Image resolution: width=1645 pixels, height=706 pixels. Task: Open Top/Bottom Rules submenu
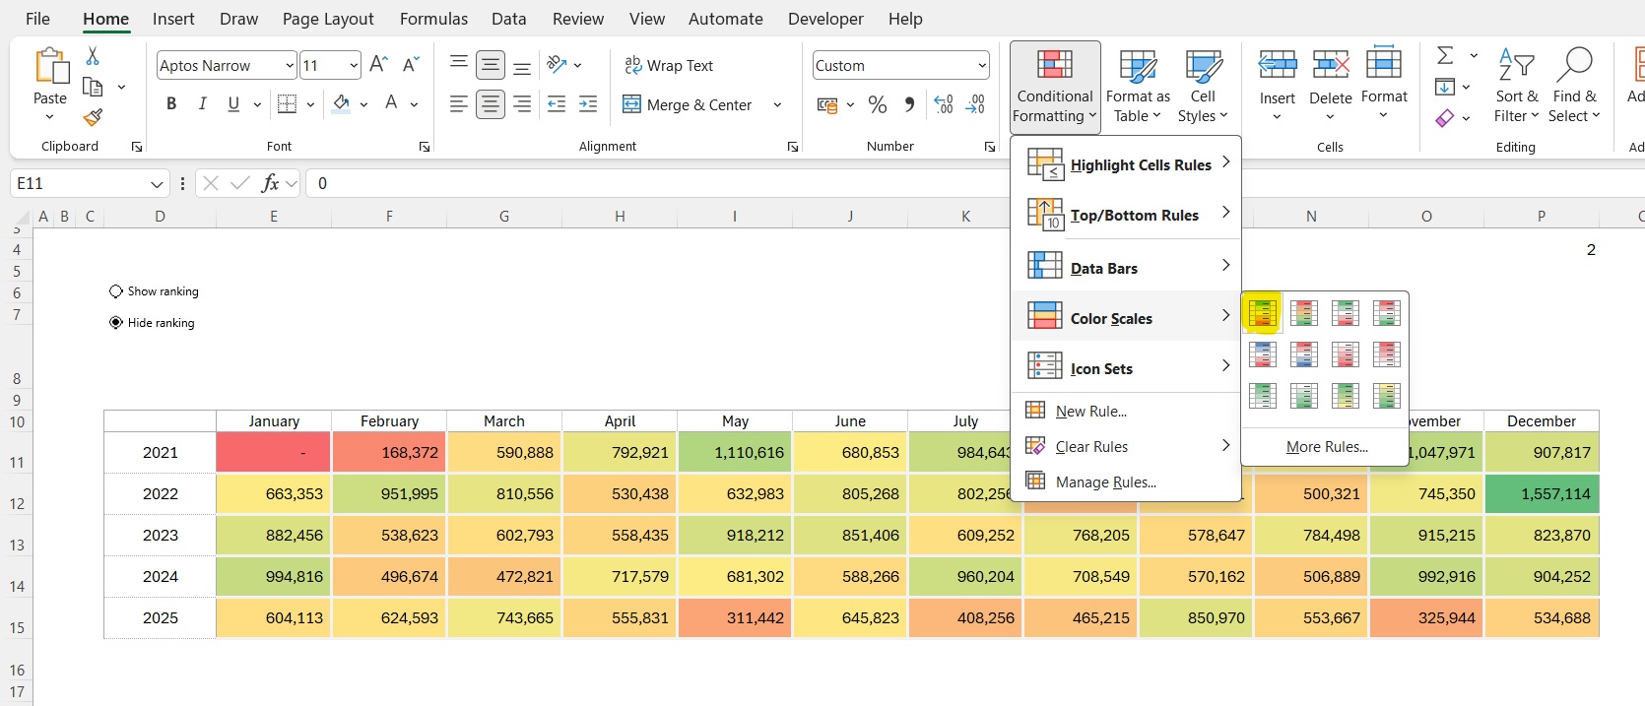[x=1126, y=215]
